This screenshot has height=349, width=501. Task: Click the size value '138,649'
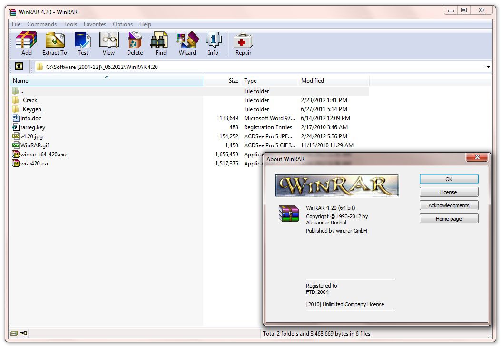point(229,118)
